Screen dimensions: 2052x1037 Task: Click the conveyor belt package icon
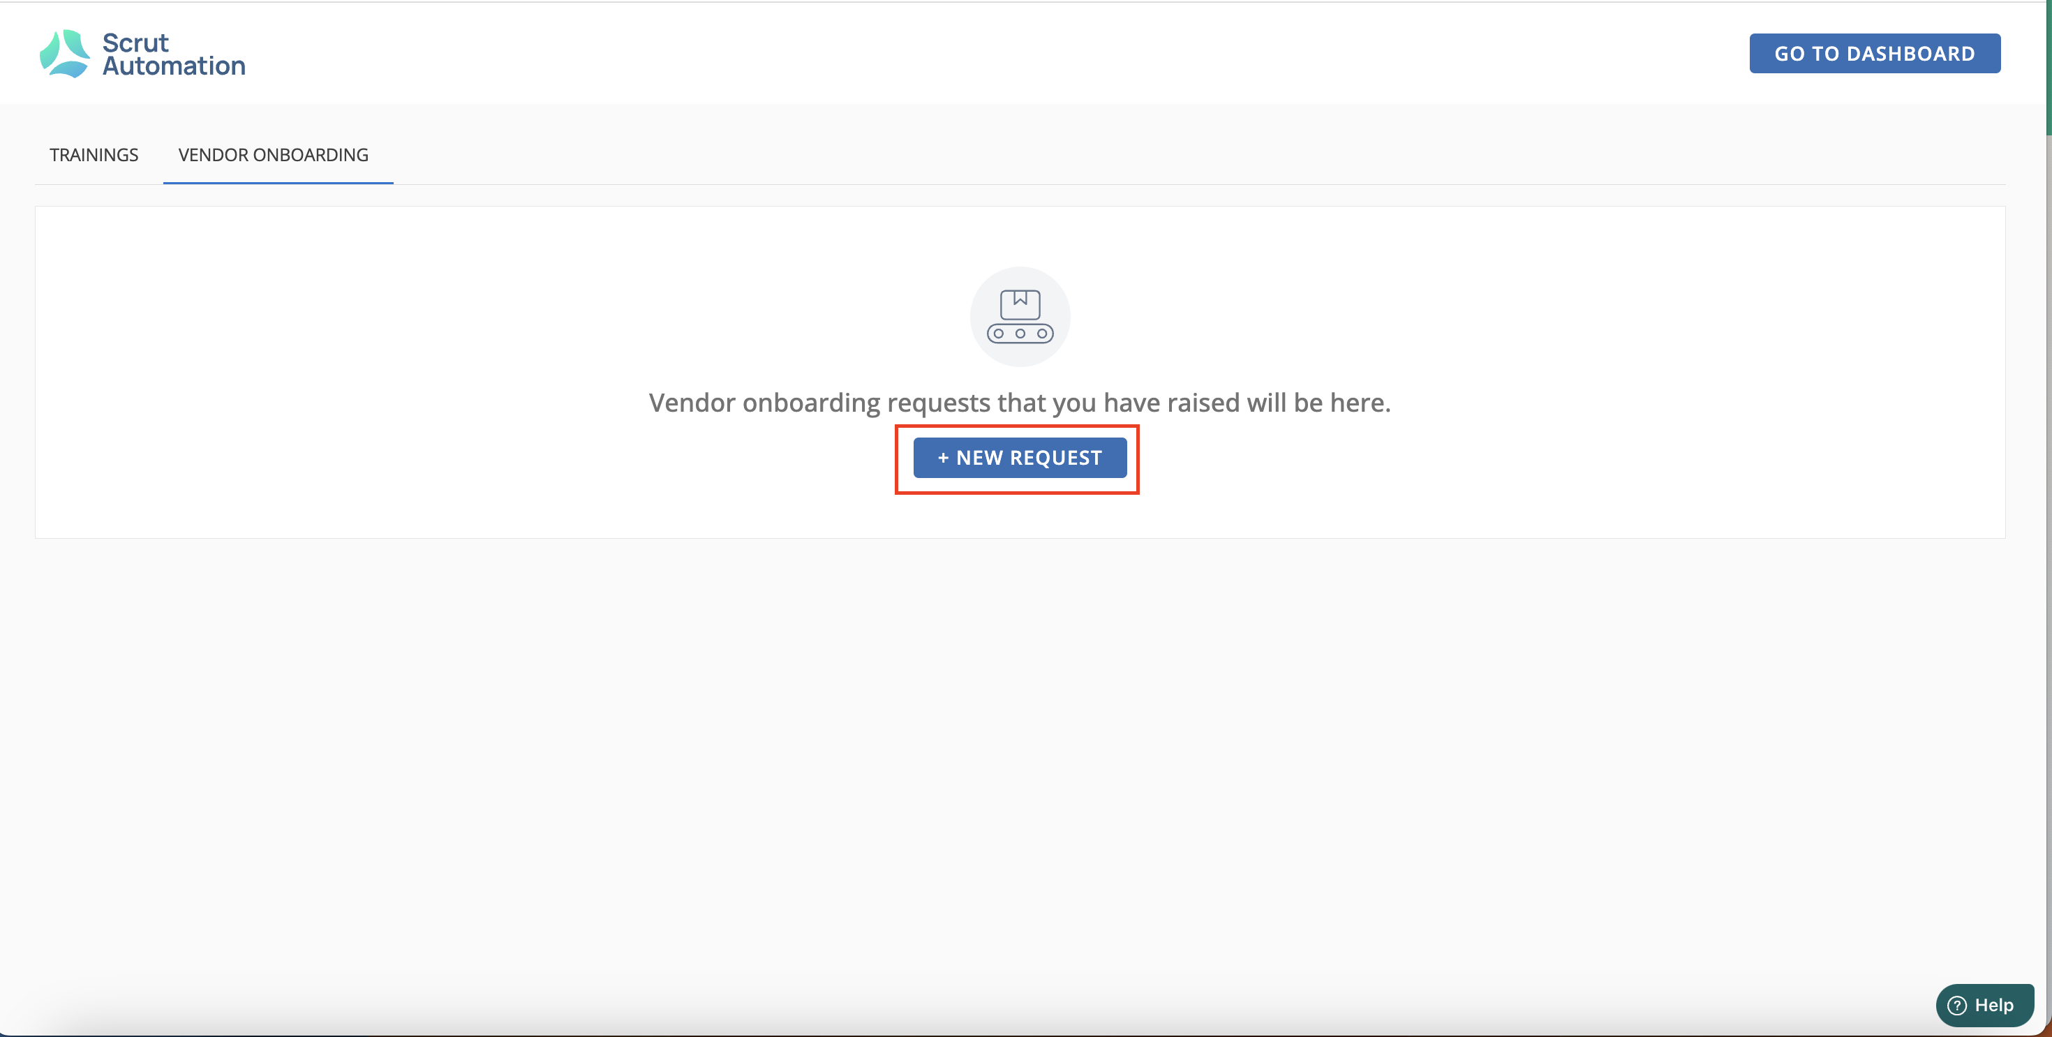(1020, 316)
